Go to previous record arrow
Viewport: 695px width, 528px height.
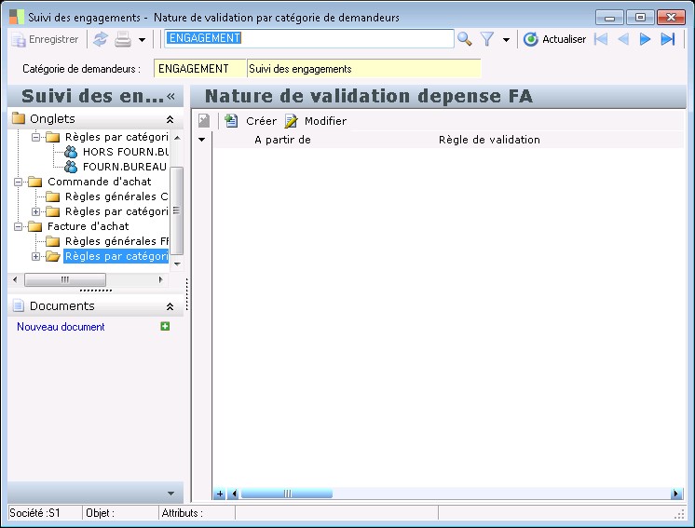pos(623,39)
